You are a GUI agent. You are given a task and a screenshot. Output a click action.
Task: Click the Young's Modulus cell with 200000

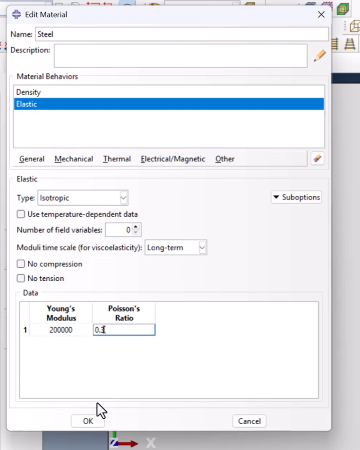click(x=61, y=330)
